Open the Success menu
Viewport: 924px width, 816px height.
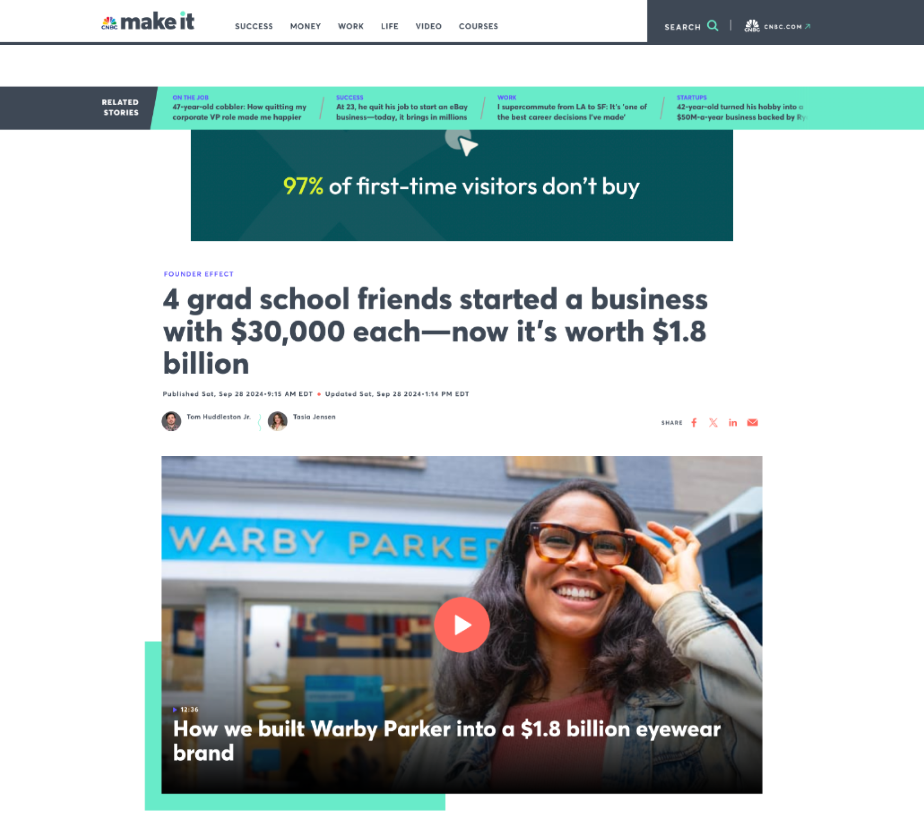254,26
